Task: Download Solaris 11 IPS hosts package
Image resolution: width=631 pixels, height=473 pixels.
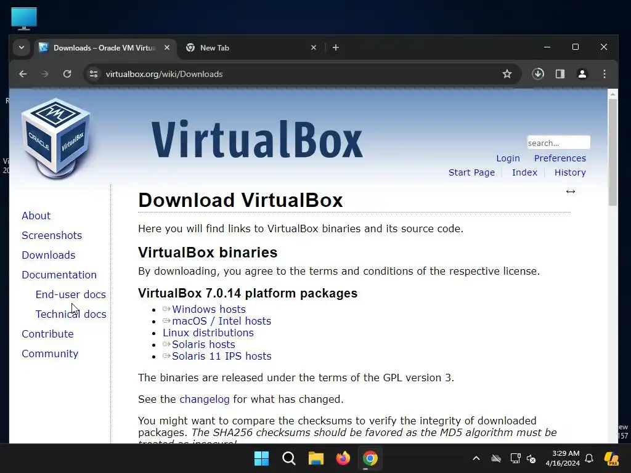Action: click(222, 356)
